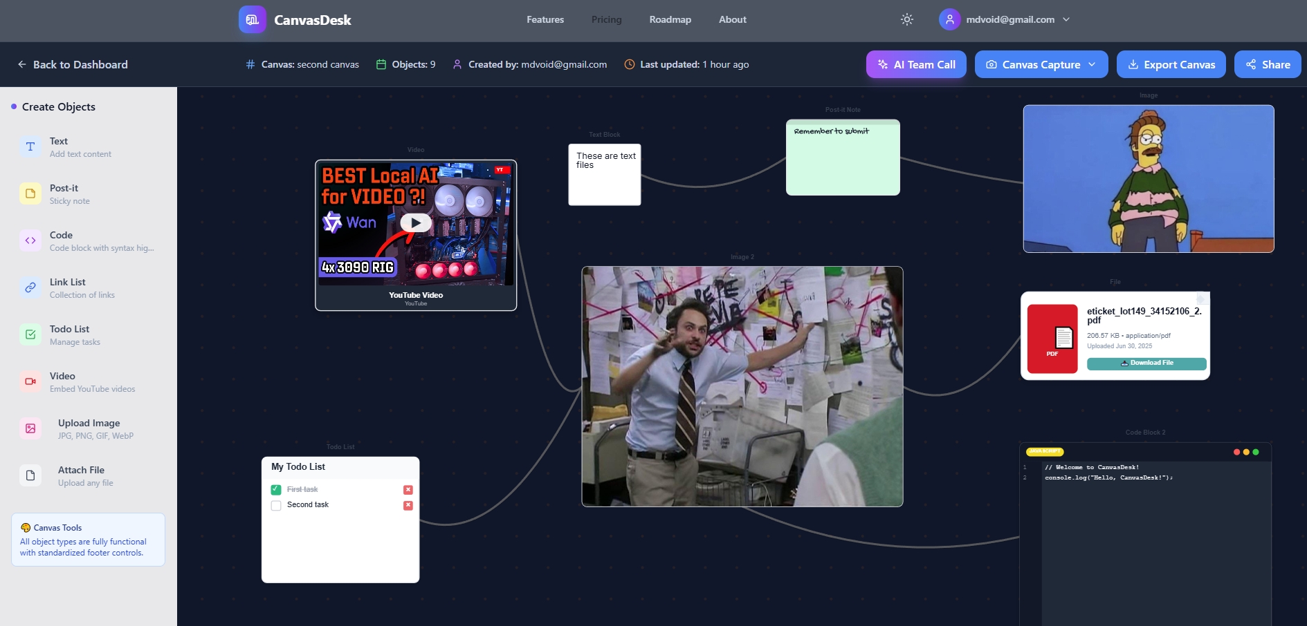Click the 'My Todo List' title
Viewport: 1307px width, 626px height.
point(298,467)
